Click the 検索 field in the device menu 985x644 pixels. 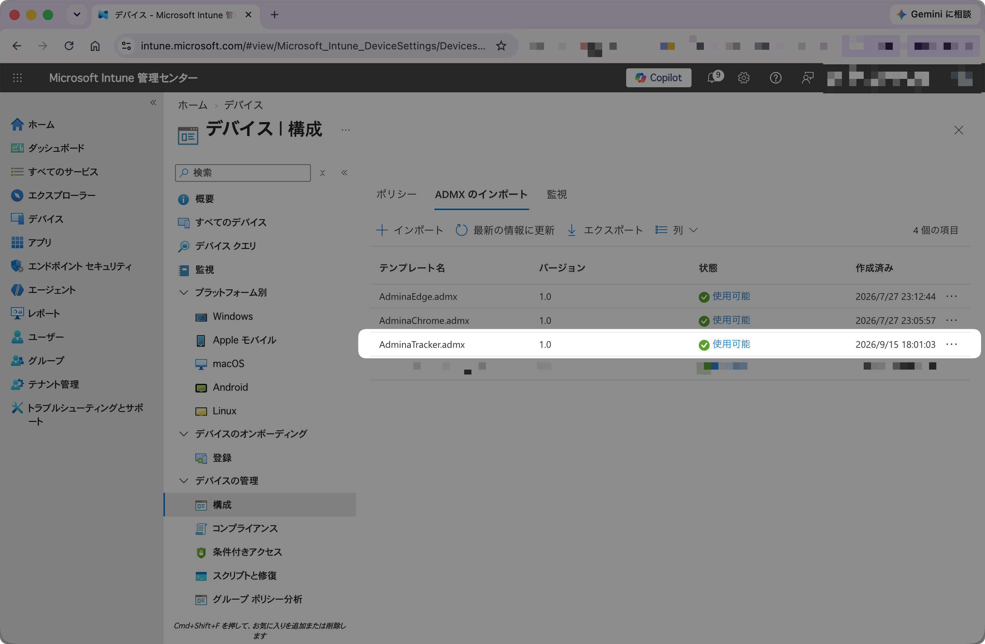[243, 173]
